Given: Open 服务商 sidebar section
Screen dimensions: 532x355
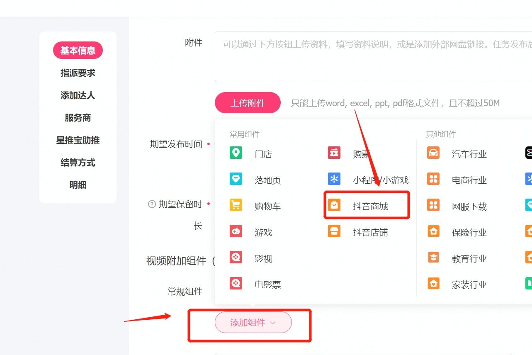Looking at the screenshot, I should pyautogui.click(x=78, y=118).
